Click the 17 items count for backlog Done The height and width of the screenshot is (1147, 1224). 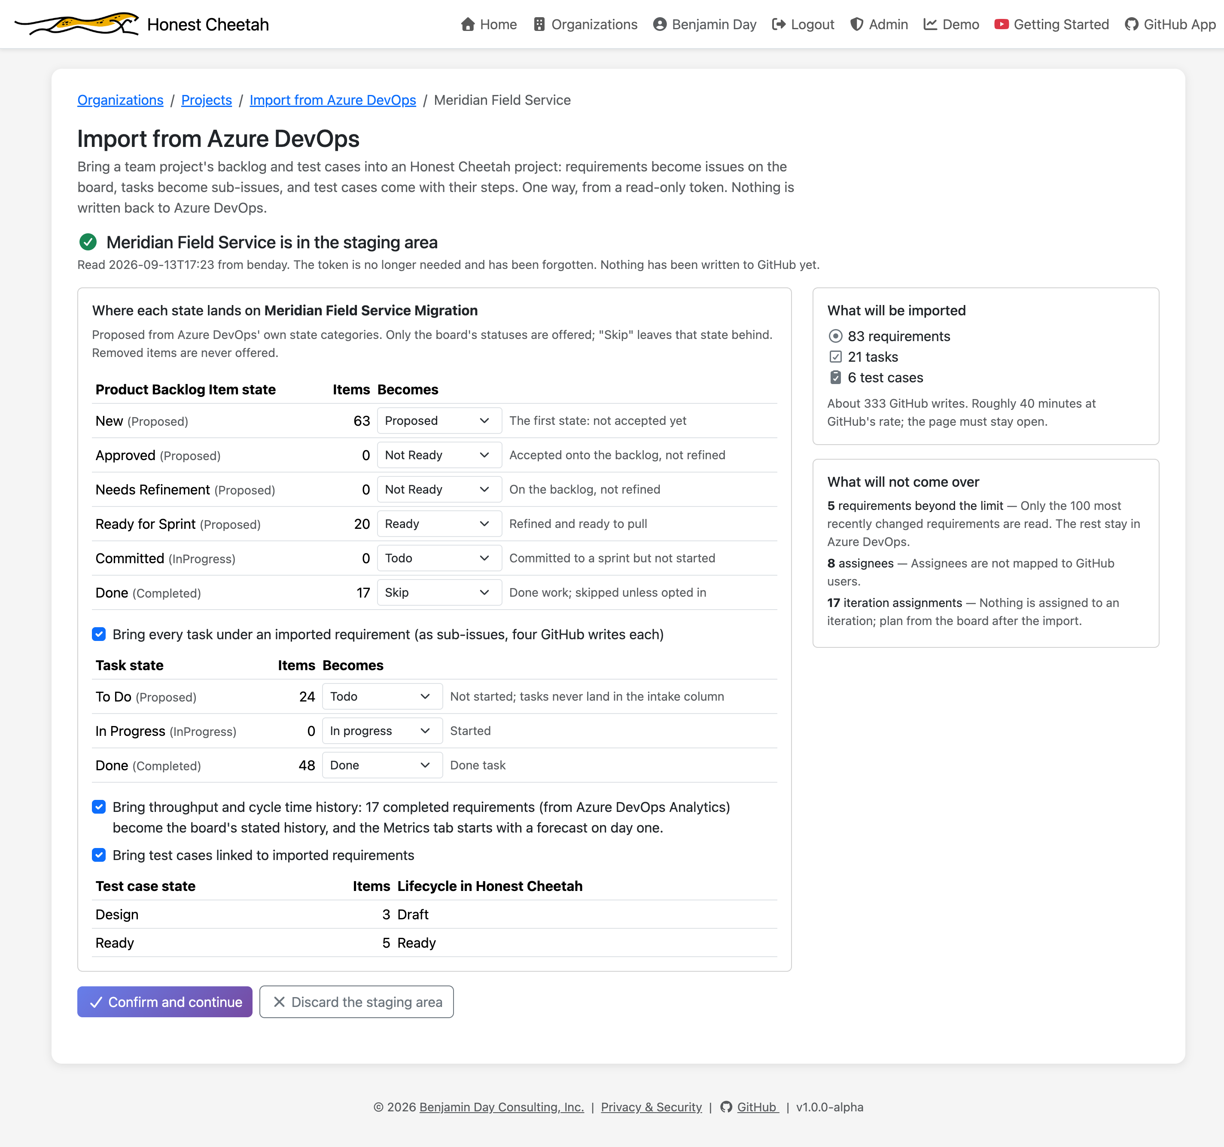click(363, 592)
